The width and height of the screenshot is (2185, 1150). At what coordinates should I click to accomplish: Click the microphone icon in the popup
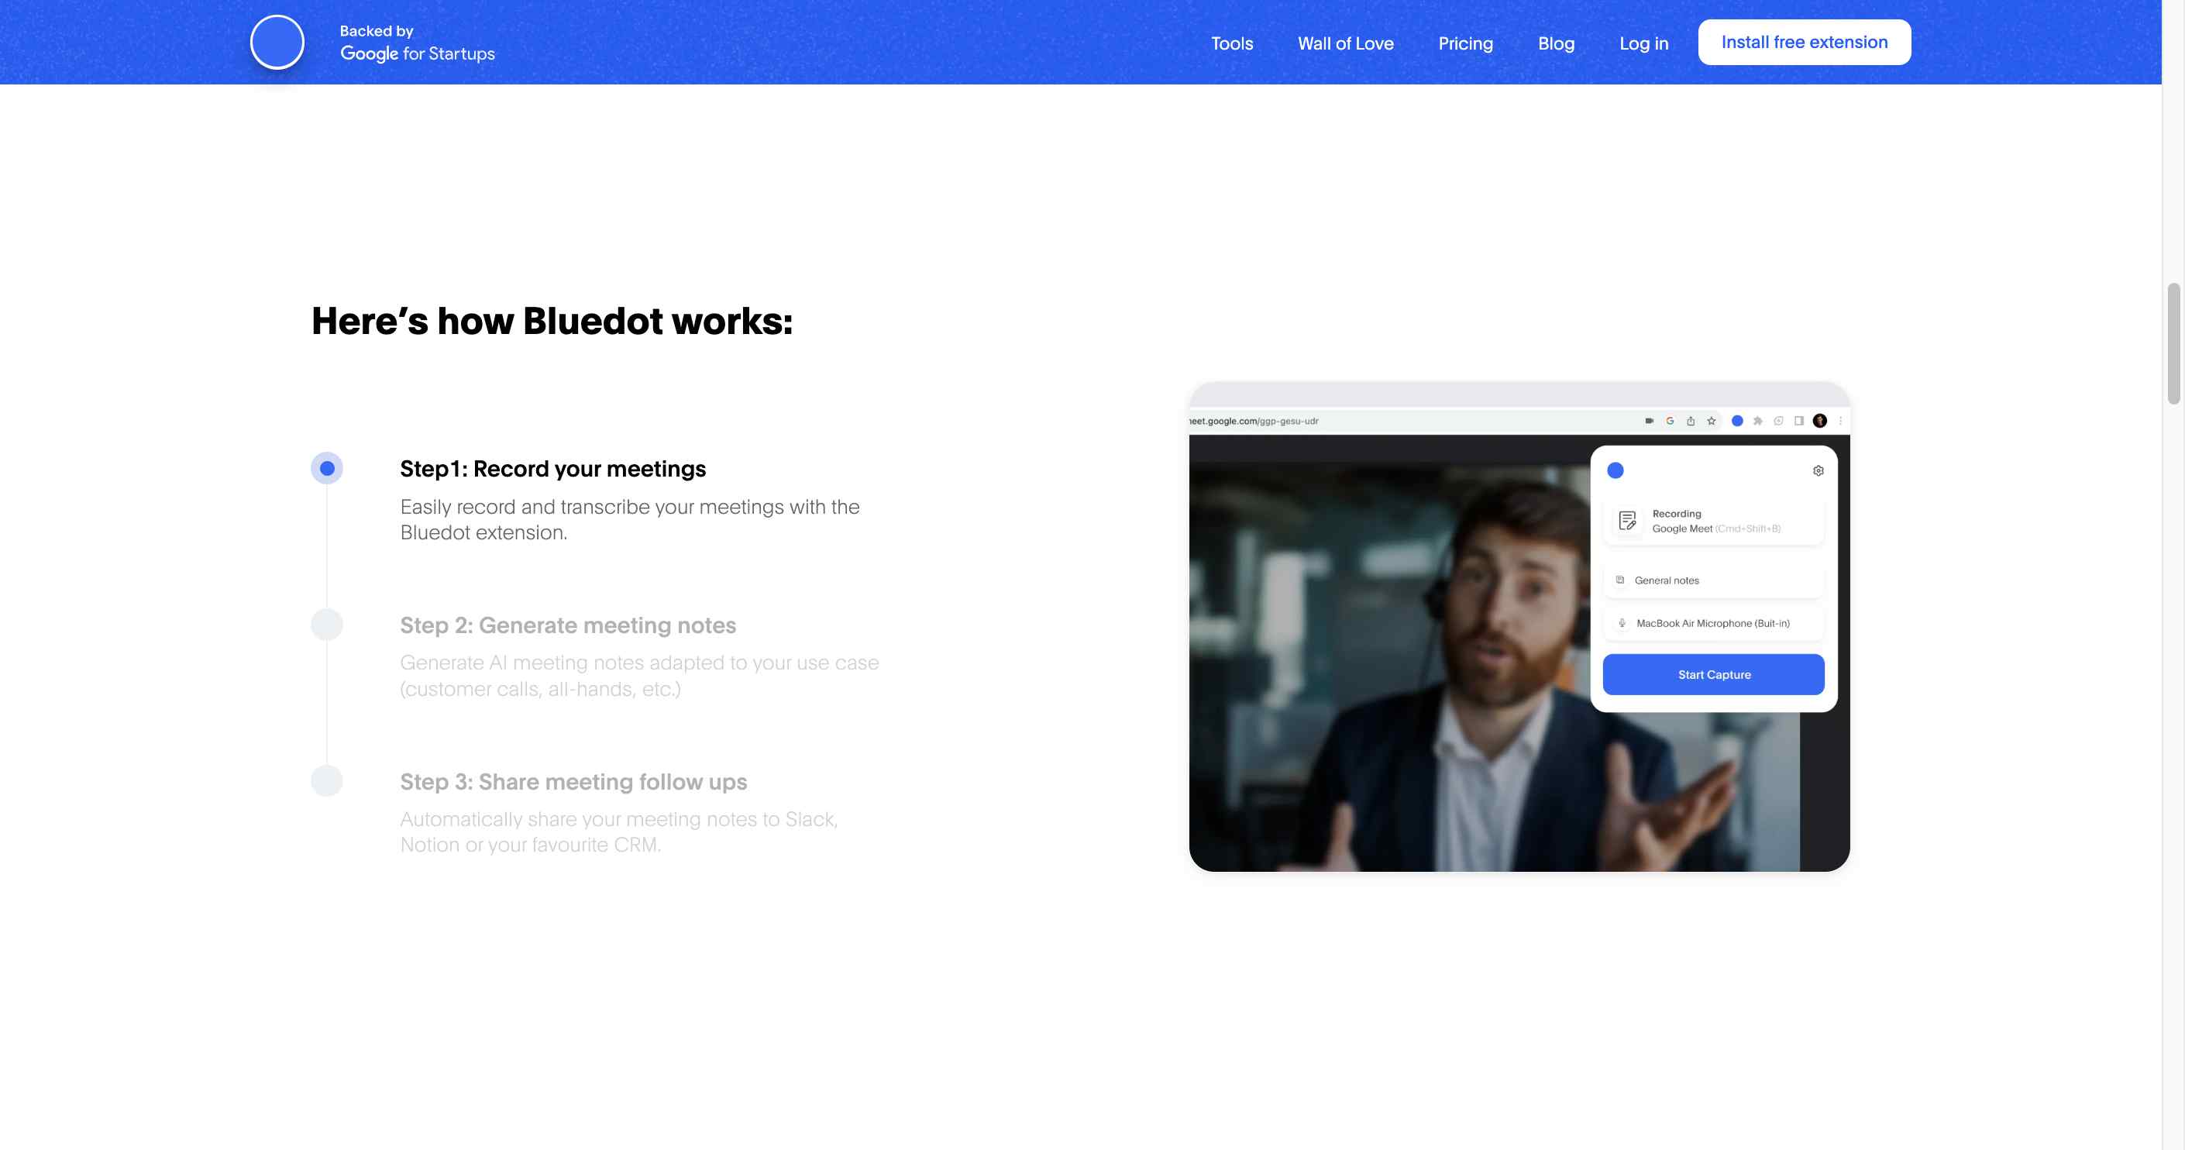(1622, 623)
